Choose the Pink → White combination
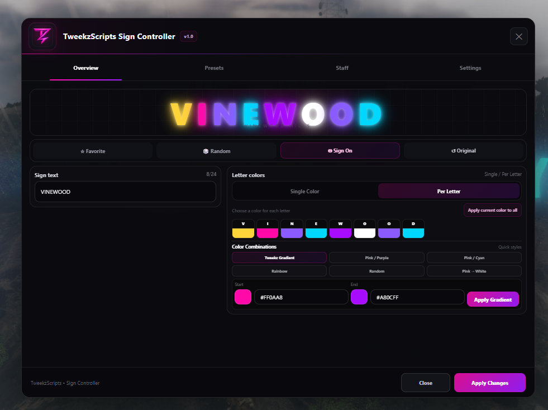Viewport: 548px width, 410px height. pyautogui.click(x=474, y=271)
